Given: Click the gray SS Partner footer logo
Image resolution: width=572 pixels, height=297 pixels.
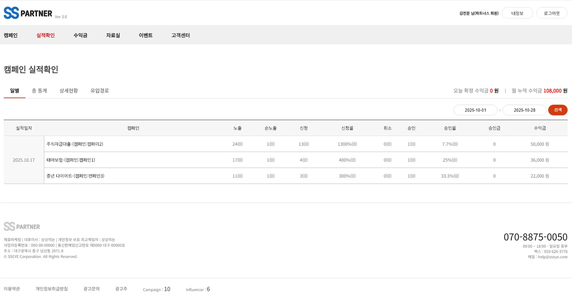Looking at the screenshot, I should point(22,226).
